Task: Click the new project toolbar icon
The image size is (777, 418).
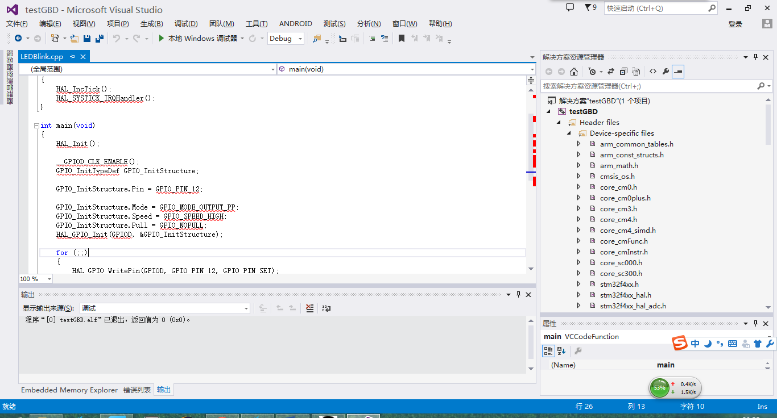Action: coord(55,39)
